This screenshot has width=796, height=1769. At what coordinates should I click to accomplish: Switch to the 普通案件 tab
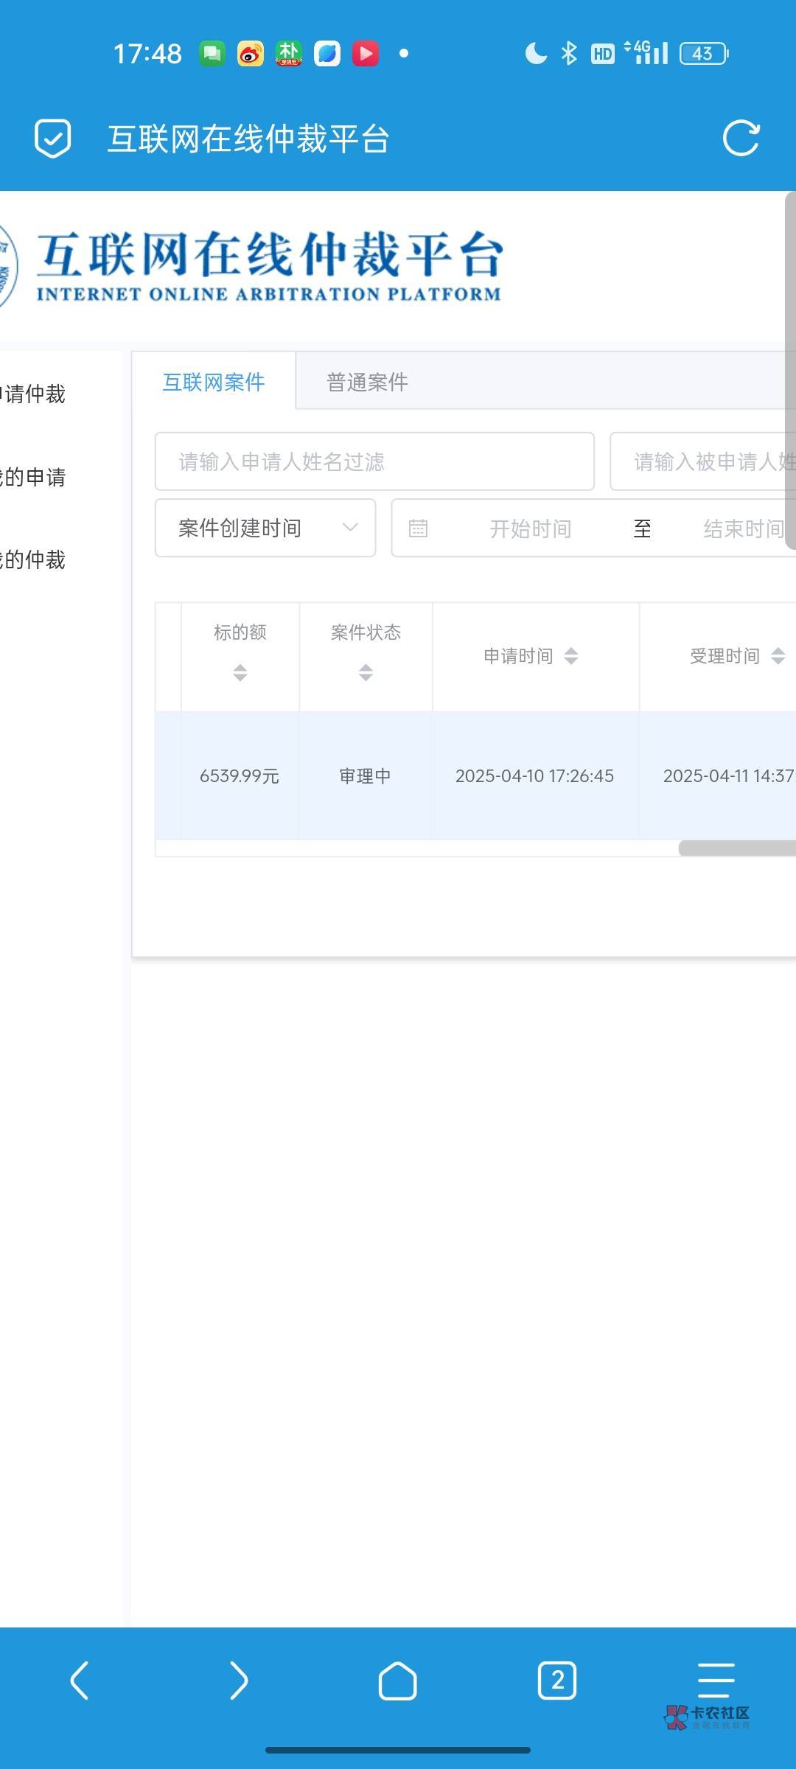point(367,382)
